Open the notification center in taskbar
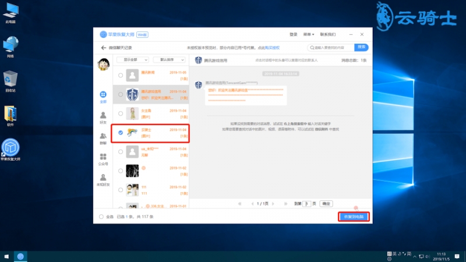Screen dimensions: 466x262 pos(457,256)
